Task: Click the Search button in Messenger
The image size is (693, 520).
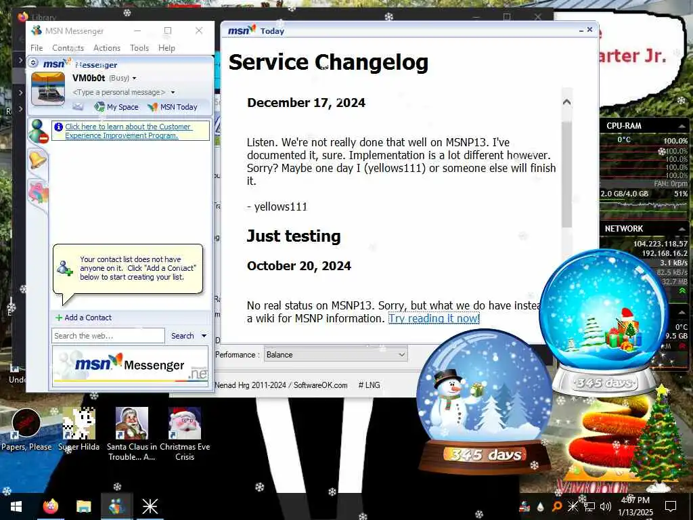Action: pos(183,336)
